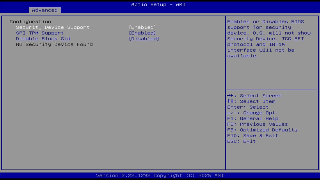The width and height of the screenshot is (320, 180).
Task: Change the Disable Block Sid [Disabled] value
Action: click(144, 39)
